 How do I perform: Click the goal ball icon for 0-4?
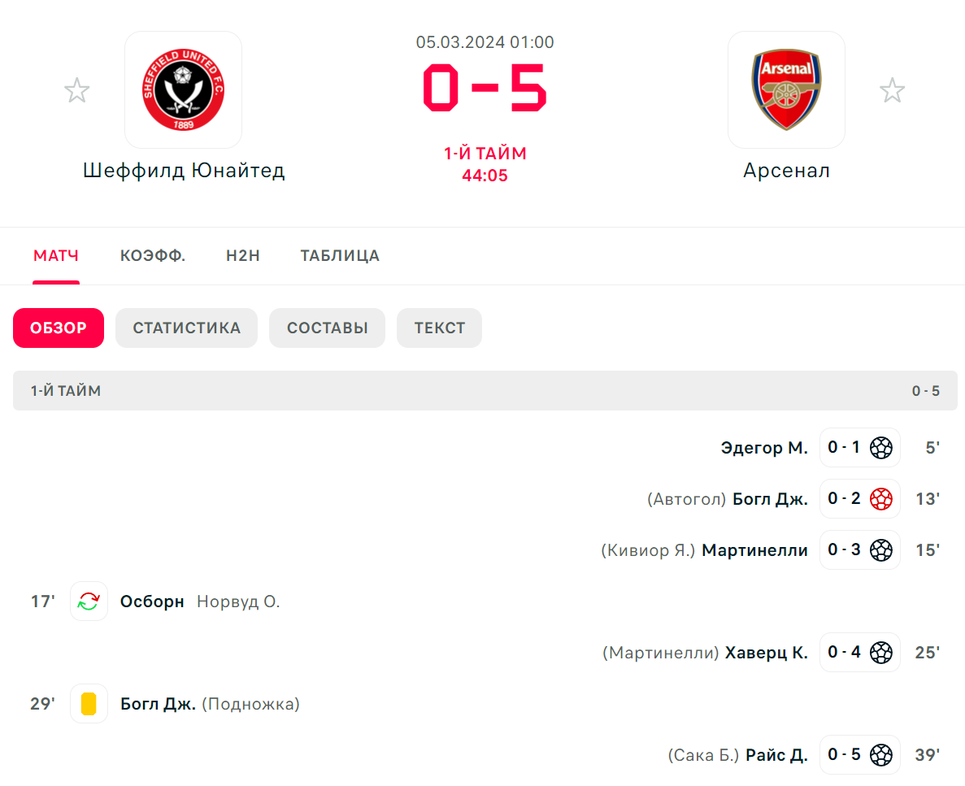pyautogui.click(x=880, y=652)
